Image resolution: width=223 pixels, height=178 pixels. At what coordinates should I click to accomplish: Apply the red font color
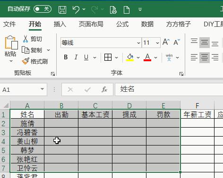(147, 57)
